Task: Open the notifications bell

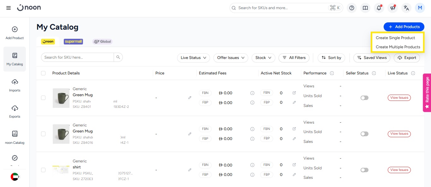Action: 379,8
